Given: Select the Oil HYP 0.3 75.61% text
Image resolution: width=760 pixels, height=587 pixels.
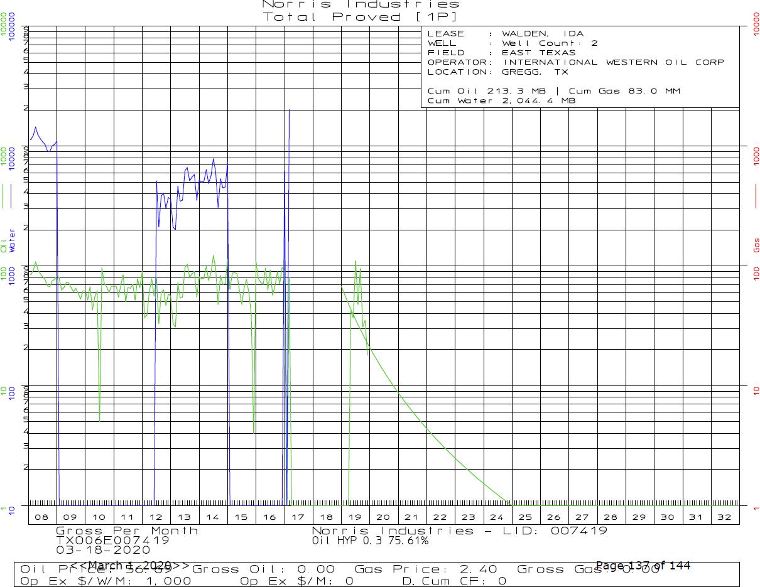Looking at the screenshot, I should (370, 540).
